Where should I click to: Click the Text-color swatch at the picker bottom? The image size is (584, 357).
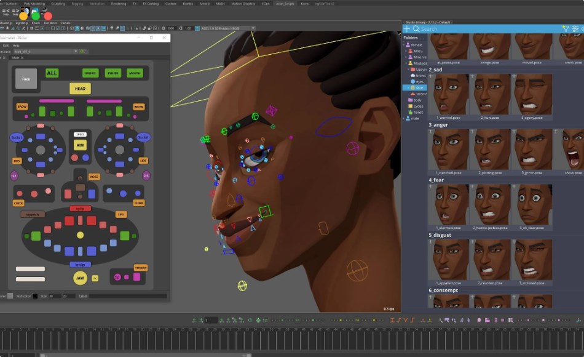click(x=34, y=296)
